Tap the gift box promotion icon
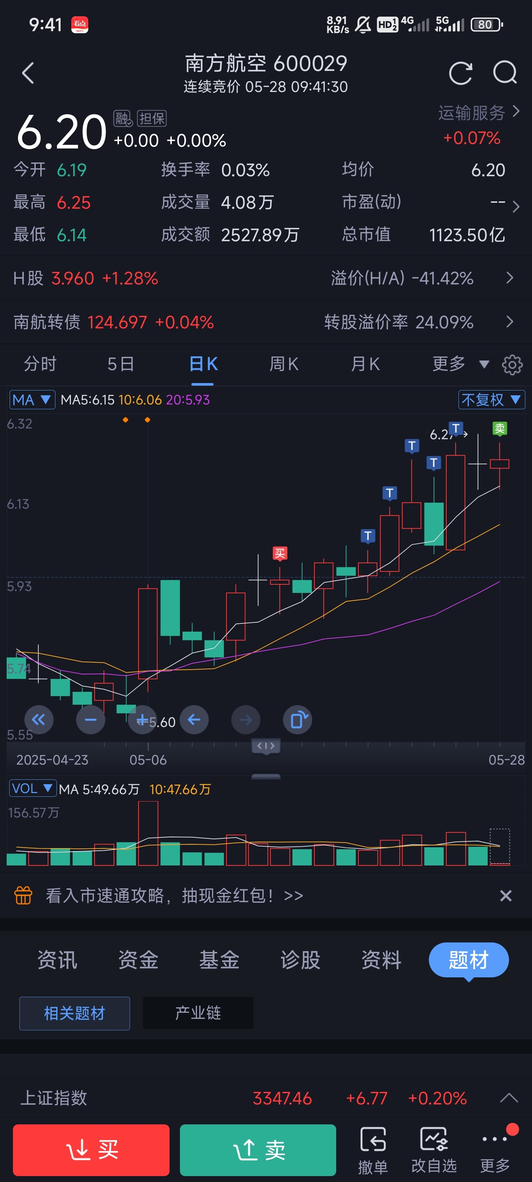 (x=23, y=895)
